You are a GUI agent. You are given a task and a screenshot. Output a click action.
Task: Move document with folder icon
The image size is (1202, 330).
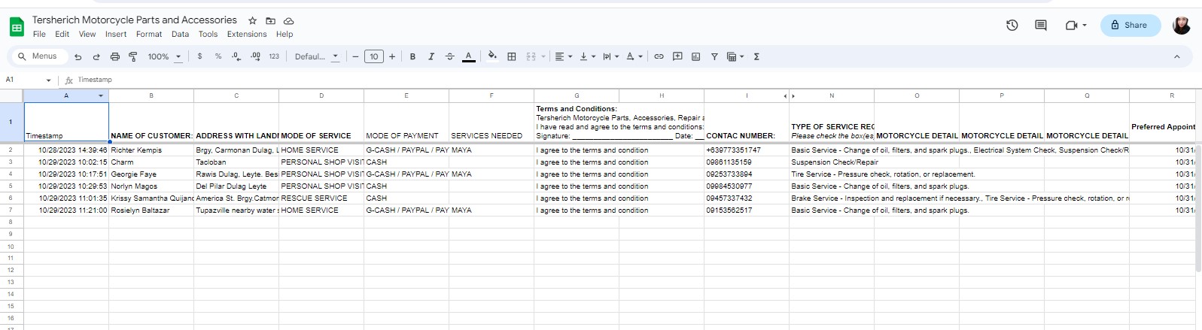[270, 20]
